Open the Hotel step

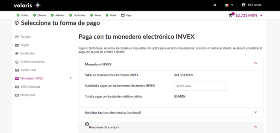[111, 15]
